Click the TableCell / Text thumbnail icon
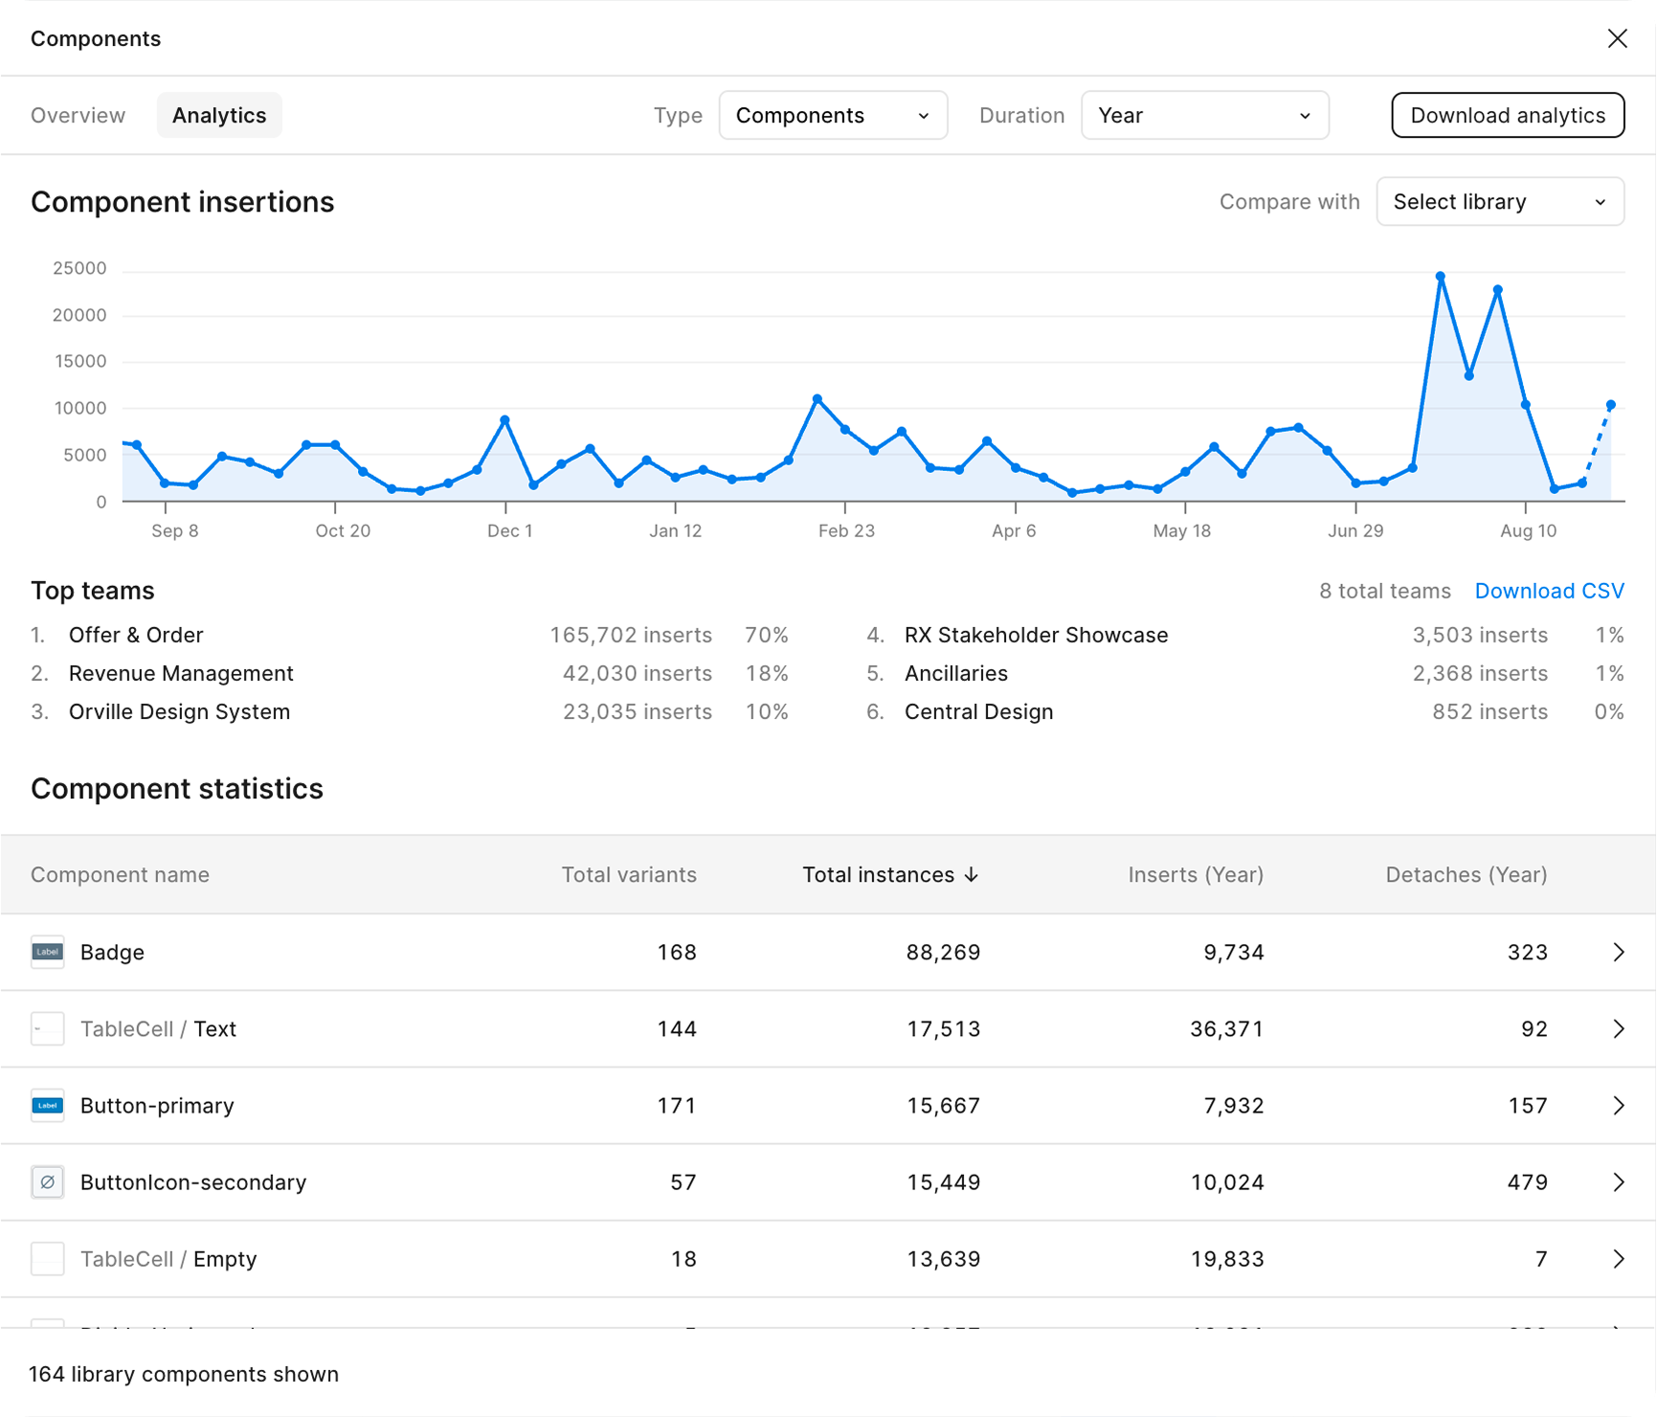Viewport: 1657px width, 1417px height. pyautogui.click(x=48, y=1029)
